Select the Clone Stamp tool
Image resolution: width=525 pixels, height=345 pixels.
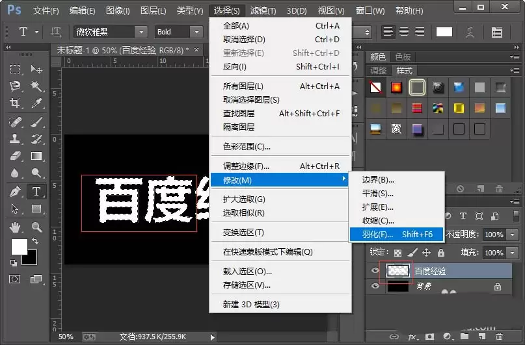click(x=15, y=139)
